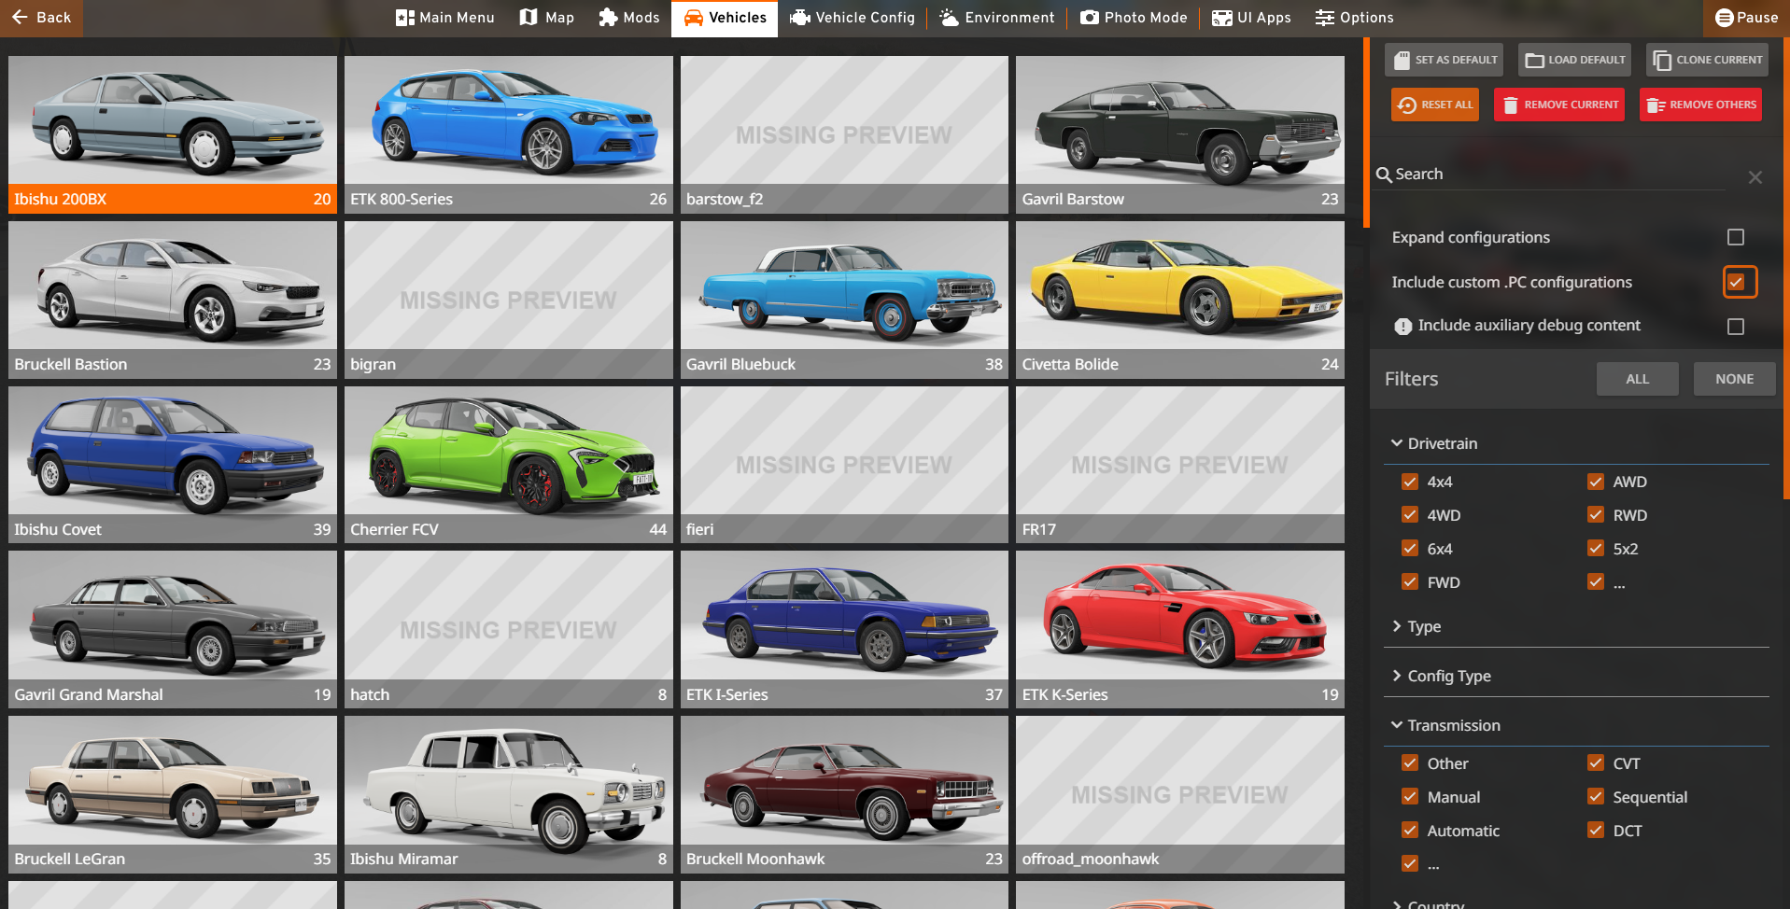Screen dimensions: 1790x909
Task: Click Remove Others button
Action: [x=1701, y=105]
